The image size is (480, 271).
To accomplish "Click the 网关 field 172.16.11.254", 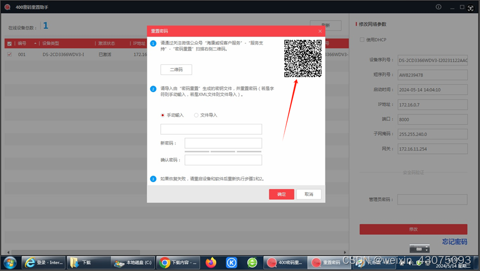I will click(432, 149).
